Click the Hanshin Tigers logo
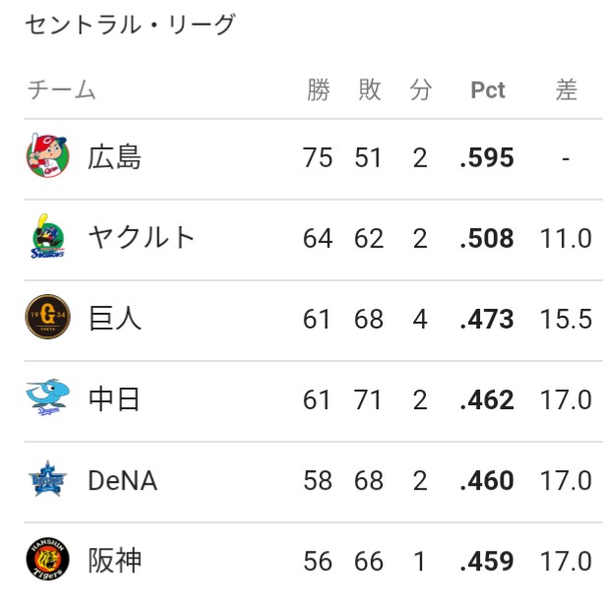The height and width of the screenshot is (603, 603). [47, 559]
